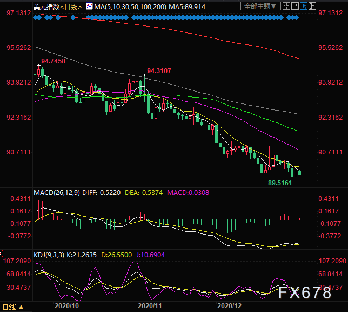Click the MA(5,10,30,50,100,200) indicator label

click(130, 7)
